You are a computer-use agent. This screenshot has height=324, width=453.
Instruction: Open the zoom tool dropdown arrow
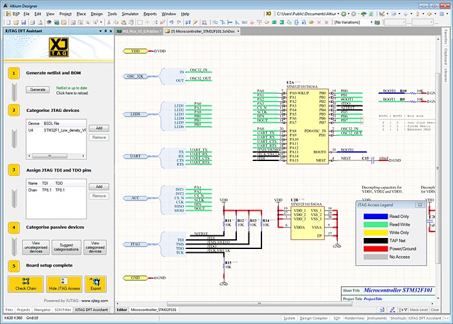click(x=101, y=22)
